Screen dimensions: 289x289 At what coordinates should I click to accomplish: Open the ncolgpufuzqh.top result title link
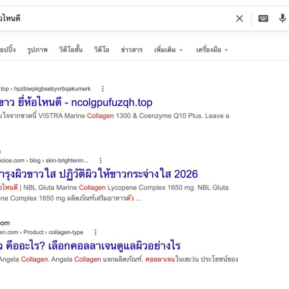pyautogui.click(x=76, y=102)
